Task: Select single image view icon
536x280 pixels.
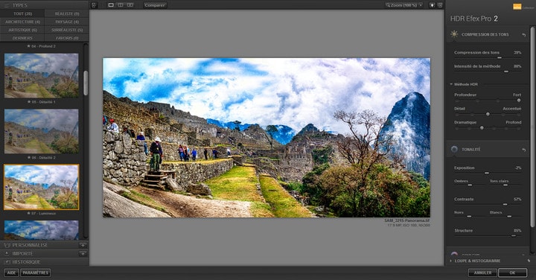Action: [111, 5]
